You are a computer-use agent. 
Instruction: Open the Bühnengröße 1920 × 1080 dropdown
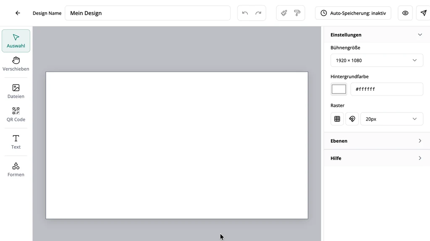tap(377, 60)
